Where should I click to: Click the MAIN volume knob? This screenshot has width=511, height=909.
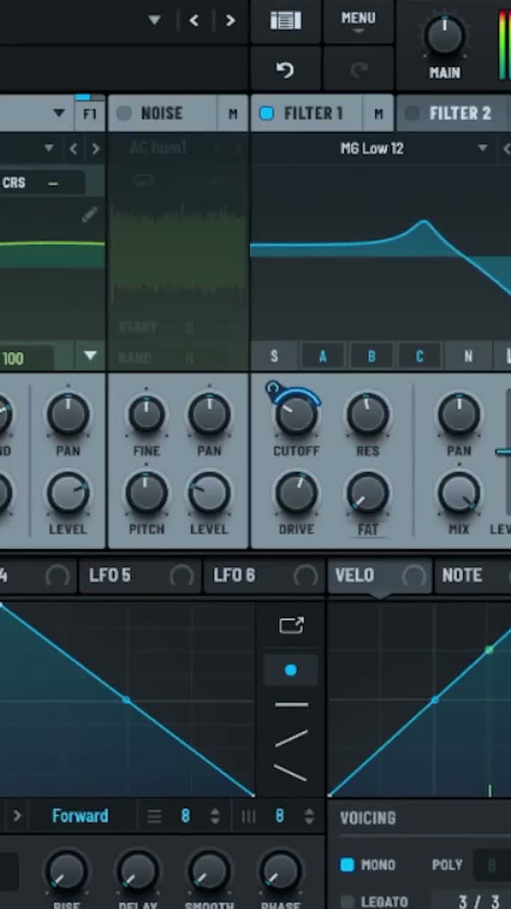pyautogui.click(x=445, y=36)
